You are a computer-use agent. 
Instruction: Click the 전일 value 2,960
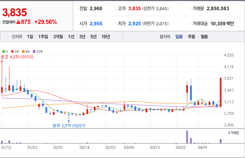click(x=96, y=9)
